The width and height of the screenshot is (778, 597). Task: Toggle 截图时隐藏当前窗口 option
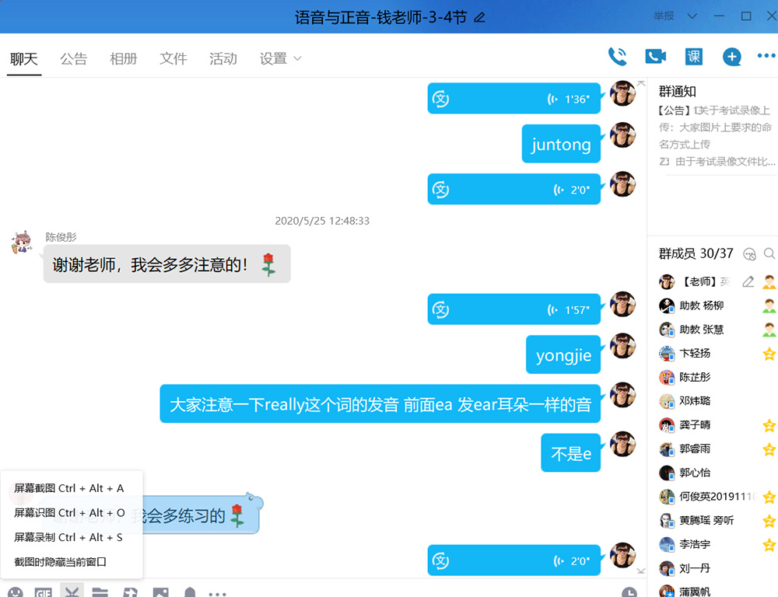pyautogui.click(x=61, y=561)
